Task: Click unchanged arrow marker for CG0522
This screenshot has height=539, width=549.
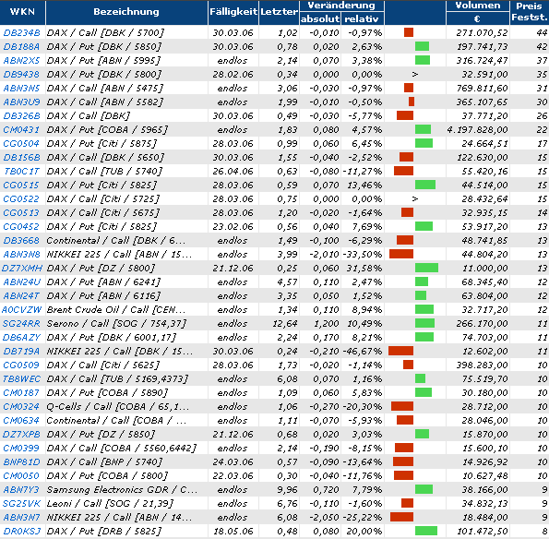Action: pyautogui.click(x=415, y=199)
